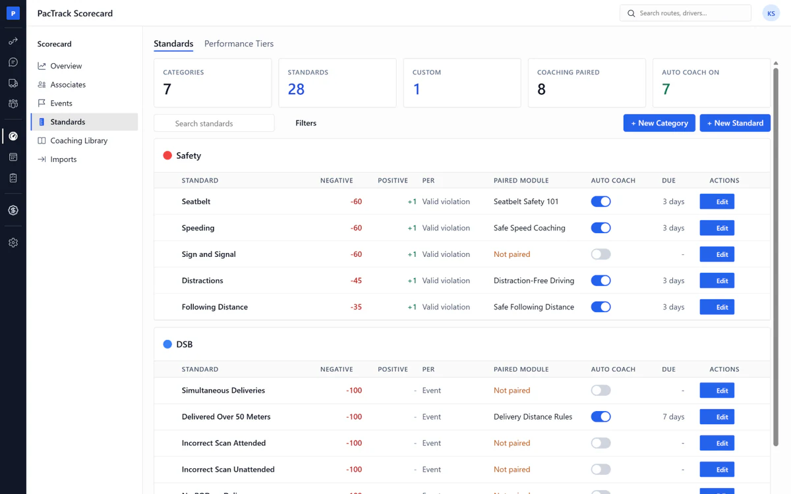
Task: Click the scrollbar up arrow
Action: (775, 63)
